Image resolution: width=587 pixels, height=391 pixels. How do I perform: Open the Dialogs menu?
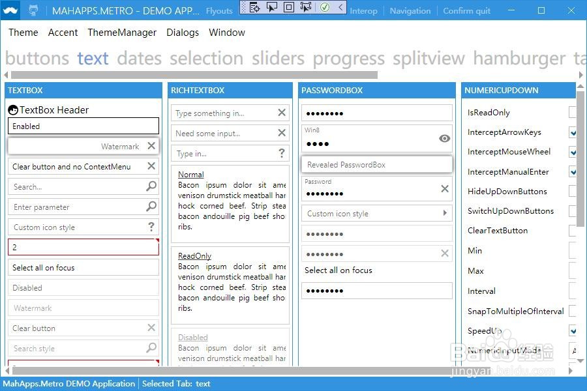(x=183, y=33)
